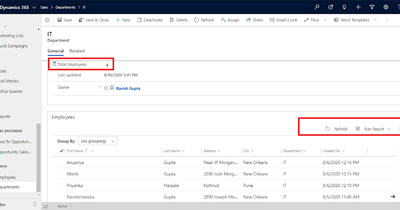This screenshot has width=400, height=210.
Task: Create a New record
Action: (123, 20)
